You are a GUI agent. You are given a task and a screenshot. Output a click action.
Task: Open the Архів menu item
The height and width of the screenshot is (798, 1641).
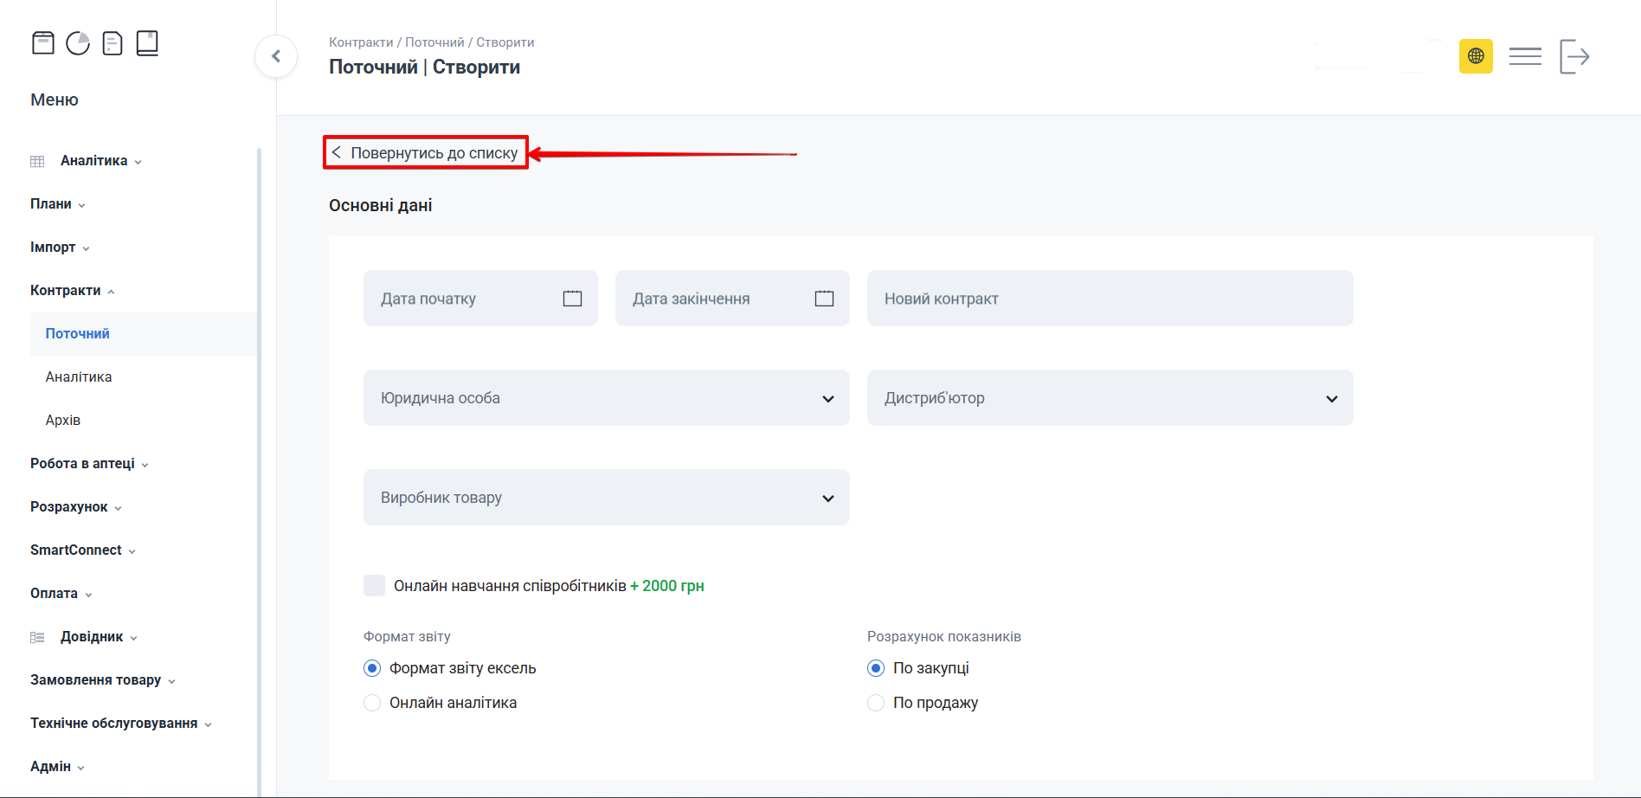click(x=63, y=421)
